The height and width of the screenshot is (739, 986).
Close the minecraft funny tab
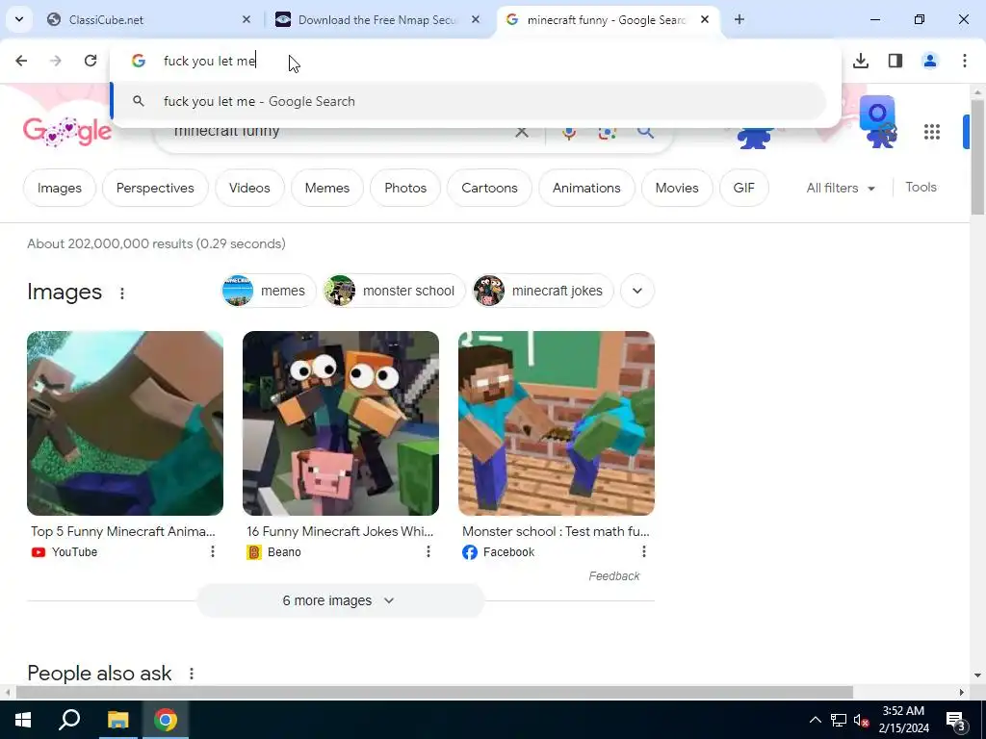click(705, 19)
